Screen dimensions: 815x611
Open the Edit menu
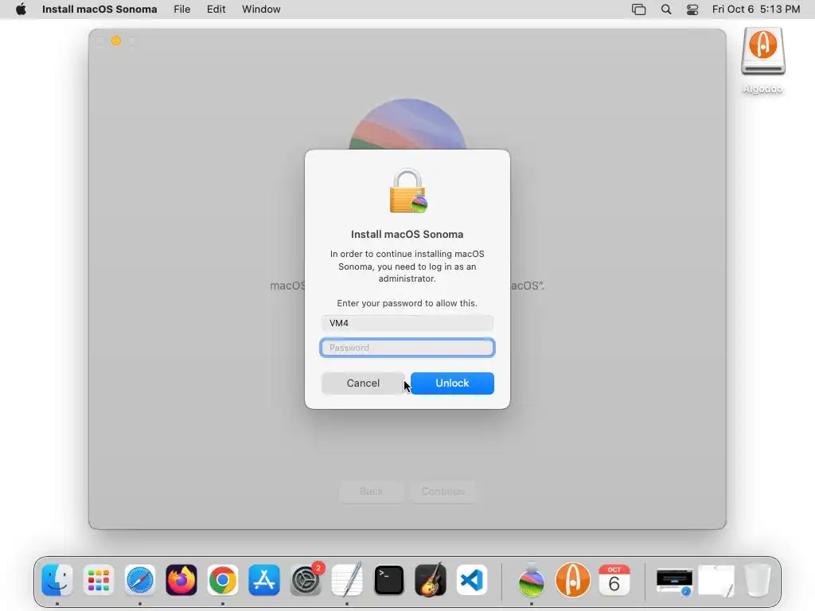pyautogui.click(x=216, y=9)
